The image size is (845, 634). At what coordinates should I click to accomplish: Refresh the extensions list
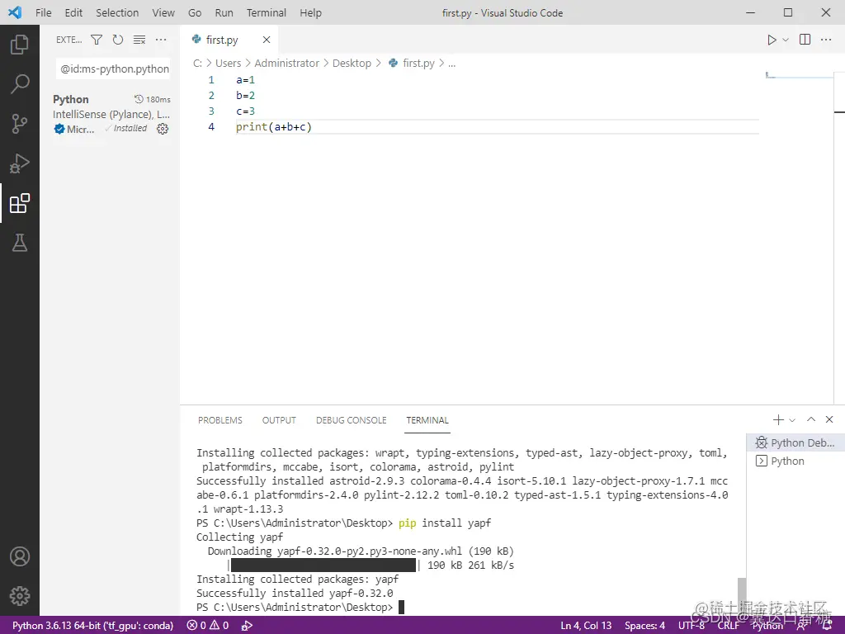(x=117, y=40)
